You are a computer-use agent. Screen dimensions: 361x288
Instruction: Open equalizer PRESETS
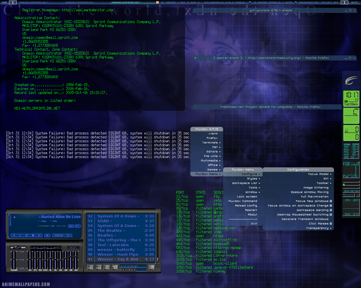tap(73, 248)
